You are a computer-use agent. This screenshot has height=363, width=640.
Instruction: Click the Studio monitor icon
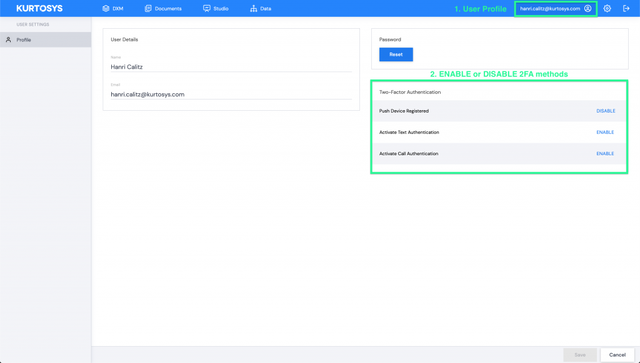pos(207,9)
